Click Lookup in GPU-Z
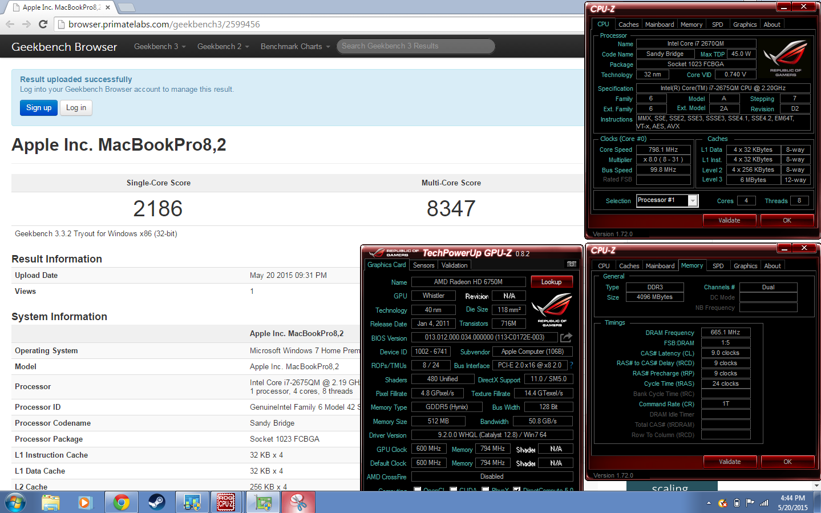 point(551,282)
